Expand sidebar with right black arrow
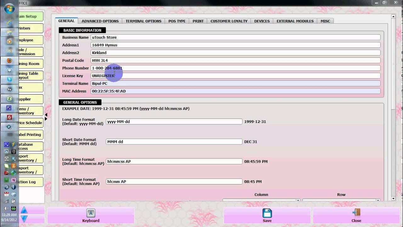This screenshot has width=403, height=227. [x=46, y=119]
